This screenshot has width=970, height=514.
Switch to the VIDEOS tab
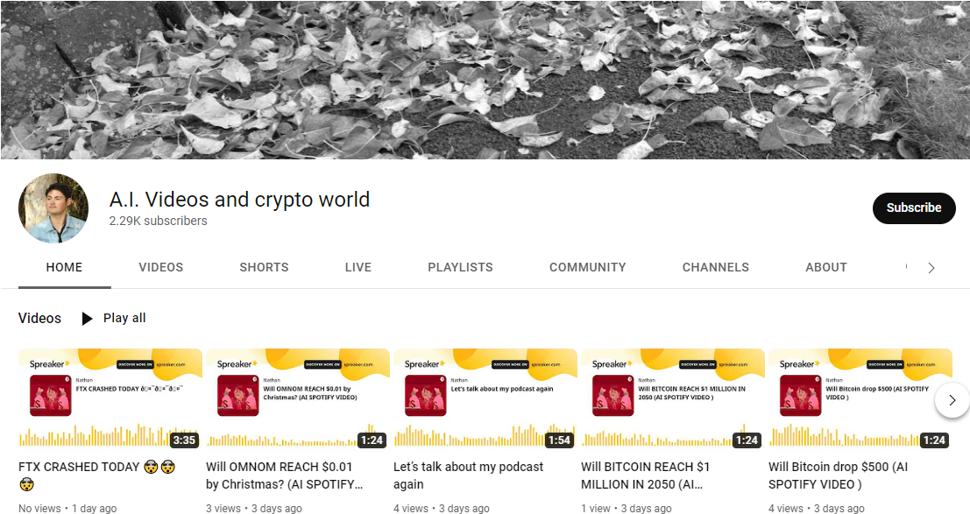coord(161,267)
